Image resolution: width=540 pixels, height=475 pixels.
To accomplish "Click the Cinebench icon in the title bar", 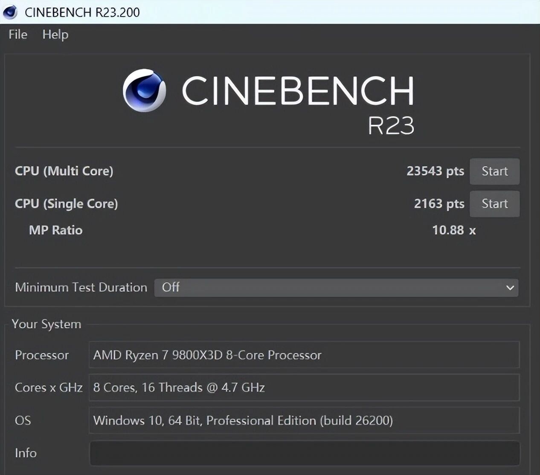I will tap(10, 12).
